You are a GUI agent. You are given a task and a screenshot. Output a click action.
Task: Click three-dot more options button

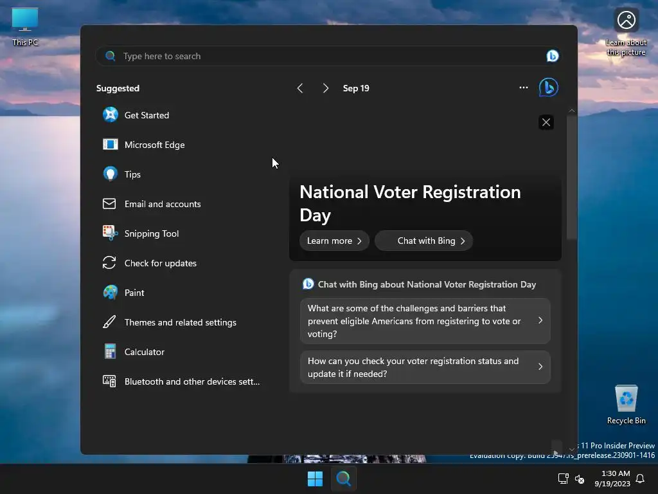[523, 87]
